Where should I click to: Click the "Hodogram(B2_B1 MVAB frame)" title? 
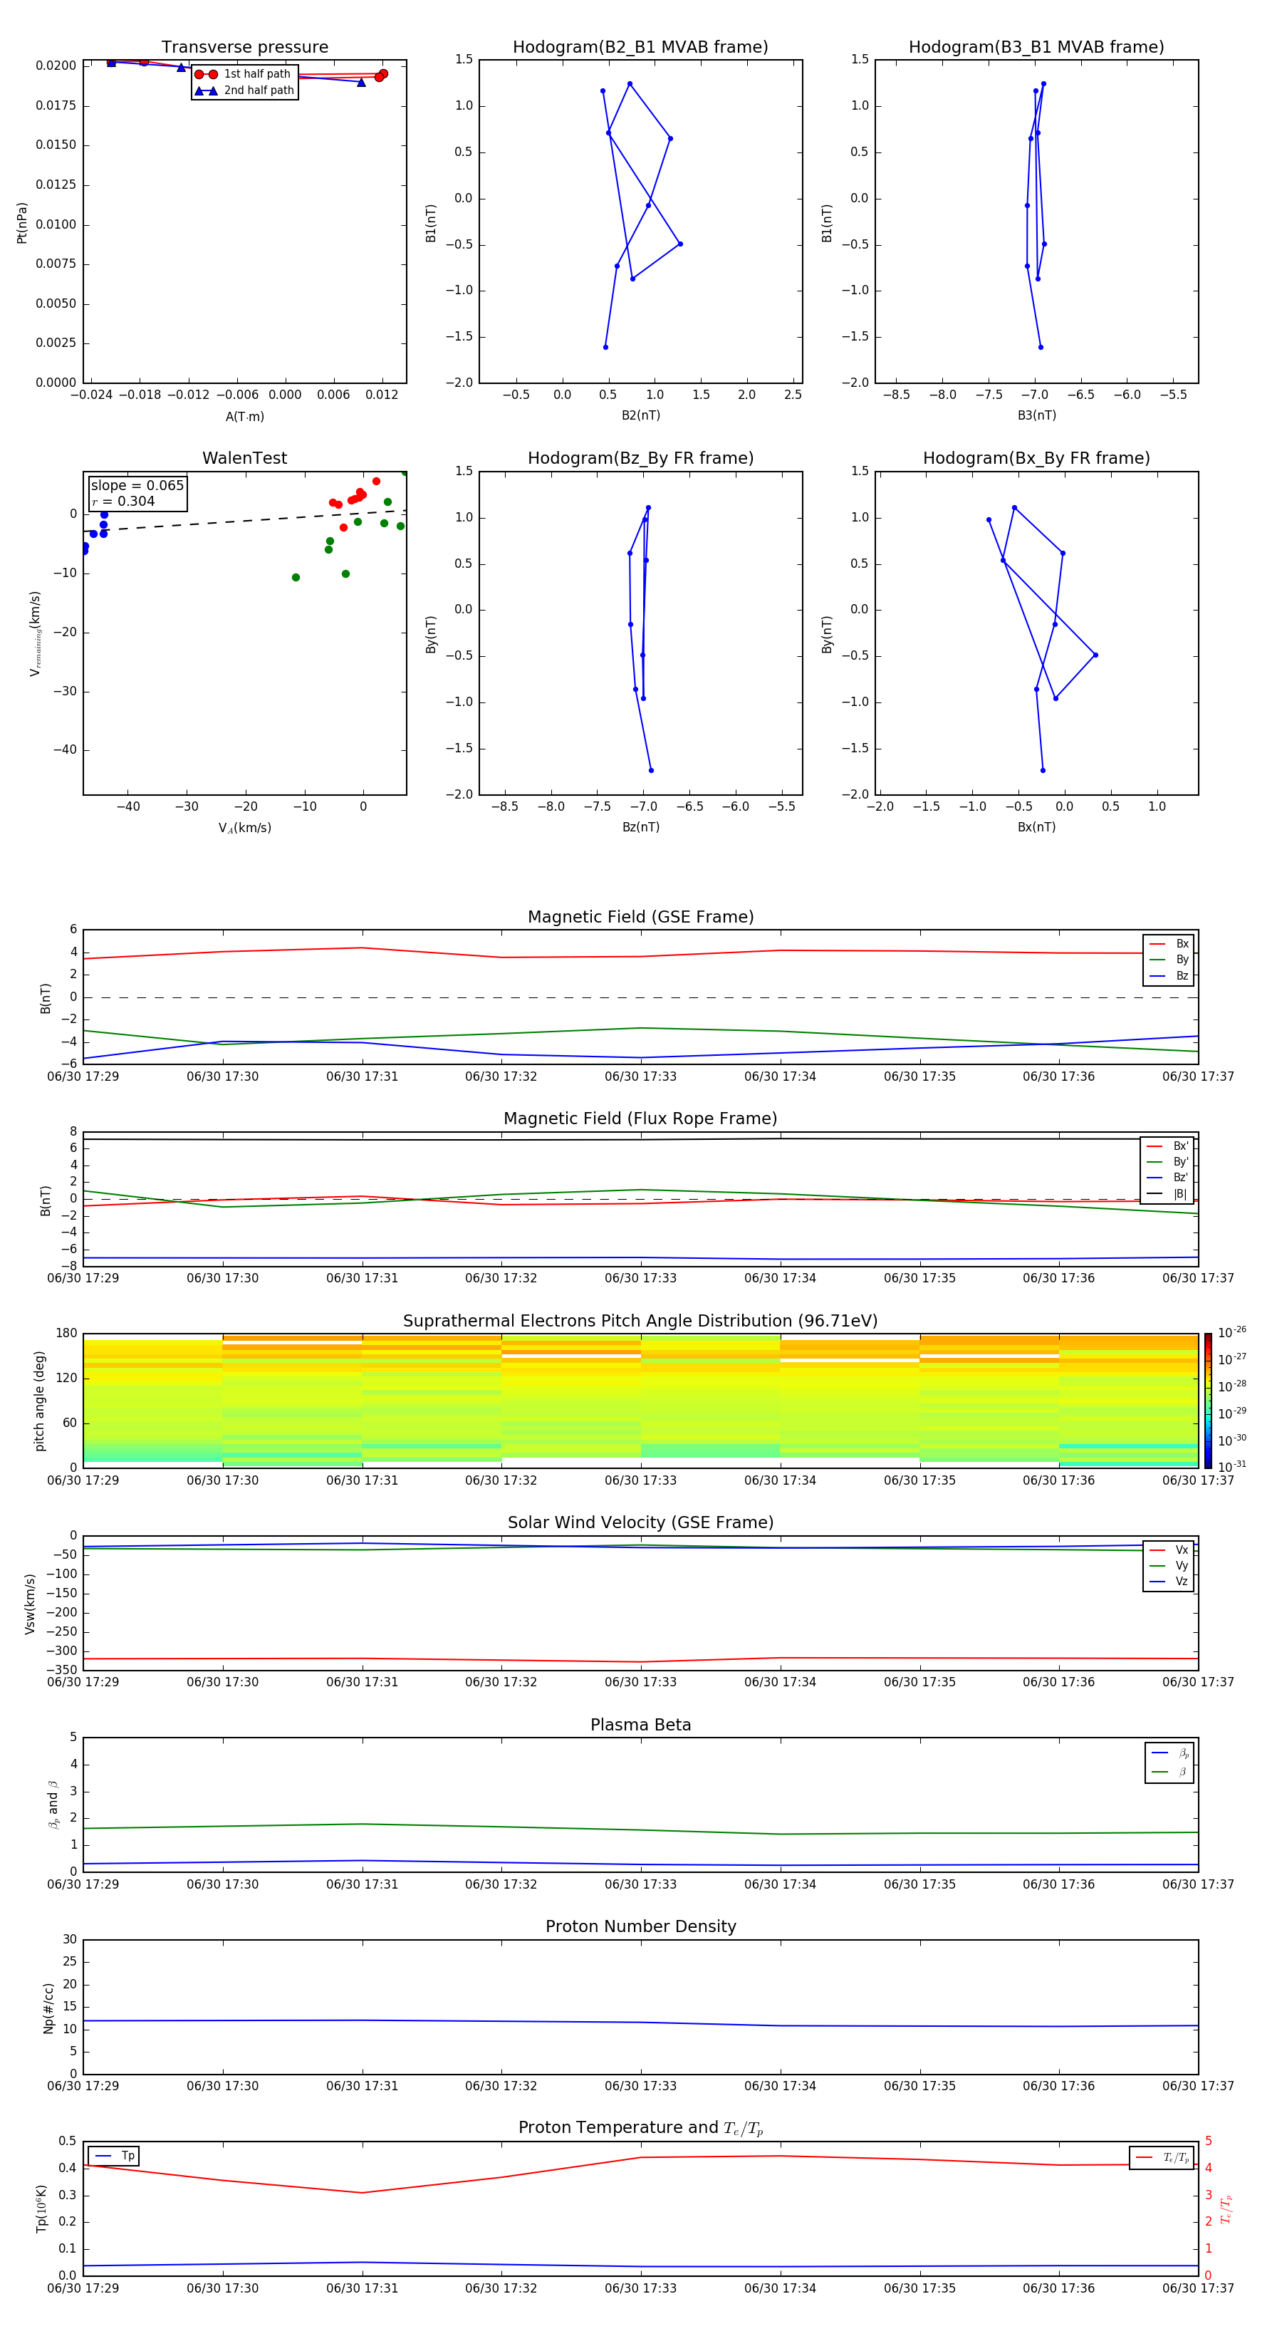[x=640, y=48]
